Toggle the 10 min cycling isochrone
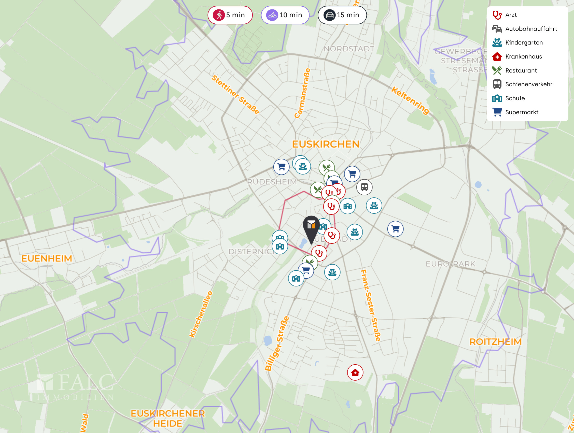The image size is (574, 433). coord(285,15)
